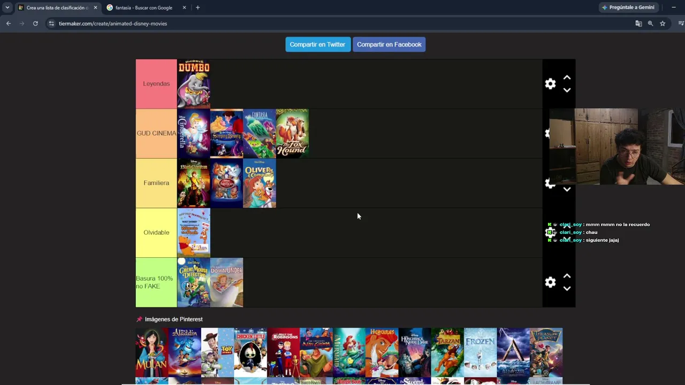The height and width of the screenshot is (385, 685).
Task: Click Compartir en Twitter button
Action: pos(317,44)
